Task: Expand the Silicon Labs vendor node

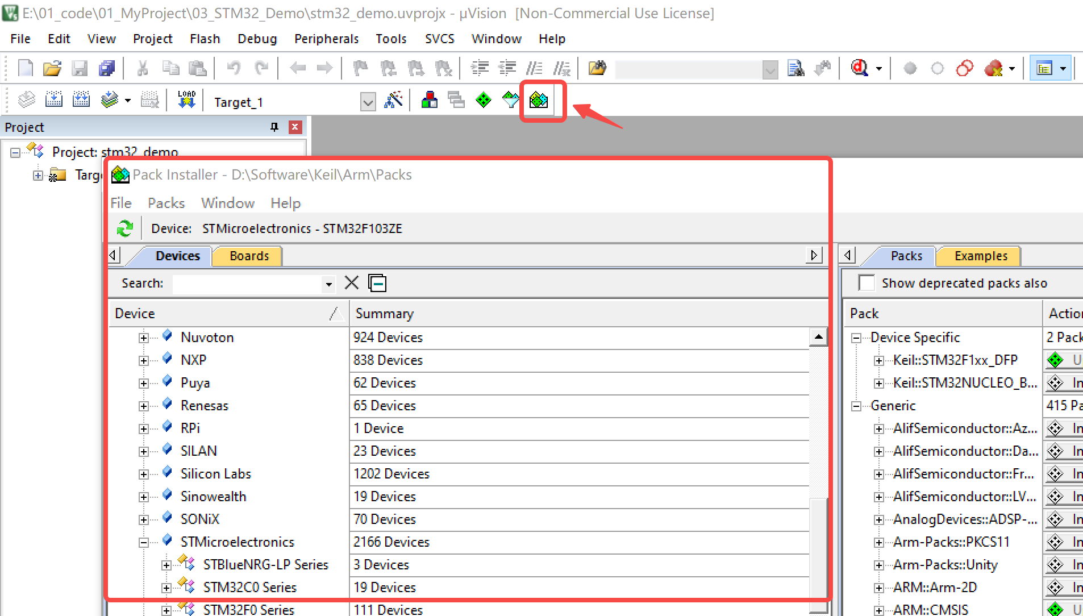Action: (144, 474)
